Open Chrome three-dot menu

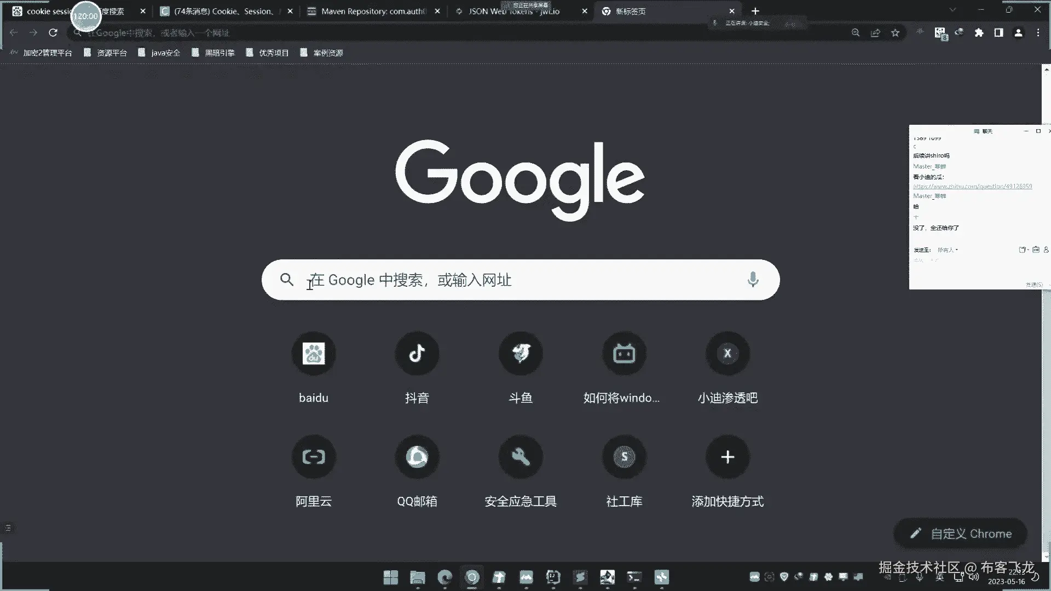tap(1038, 33)
